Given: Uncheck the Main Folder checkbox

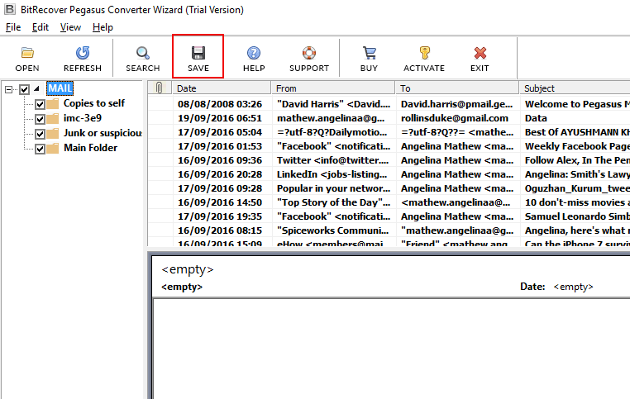Looking at the screenshot, I should 40,149.
